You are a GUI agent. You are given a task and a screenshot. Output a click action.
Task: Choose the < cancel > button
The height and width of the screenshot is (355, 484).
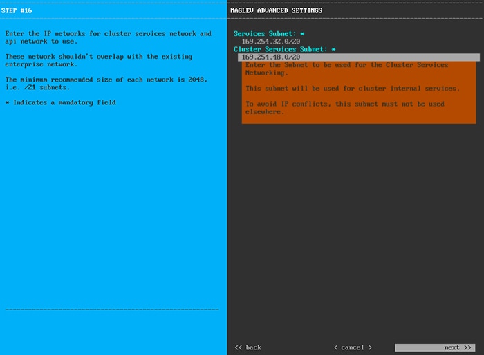[x=353, y=347]
